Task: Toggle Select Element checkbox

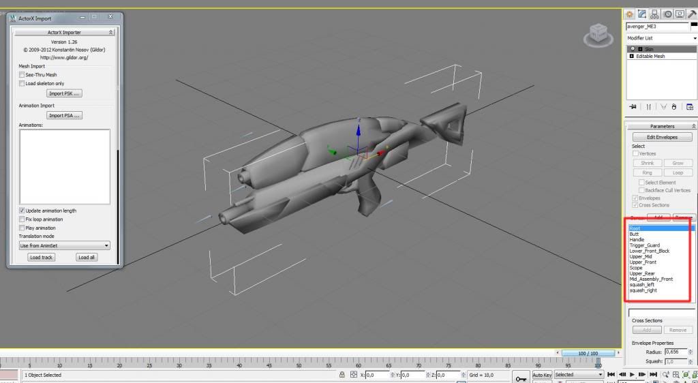Action: pyautogui.click(x=641, y=183)
